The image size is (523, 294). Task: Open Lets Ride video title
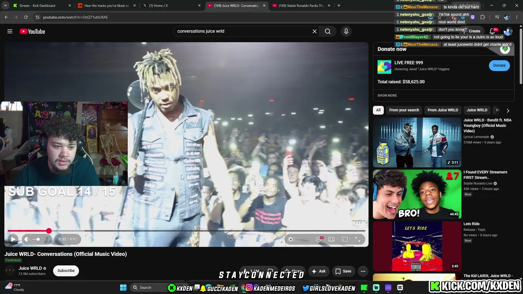coord(472,224)
